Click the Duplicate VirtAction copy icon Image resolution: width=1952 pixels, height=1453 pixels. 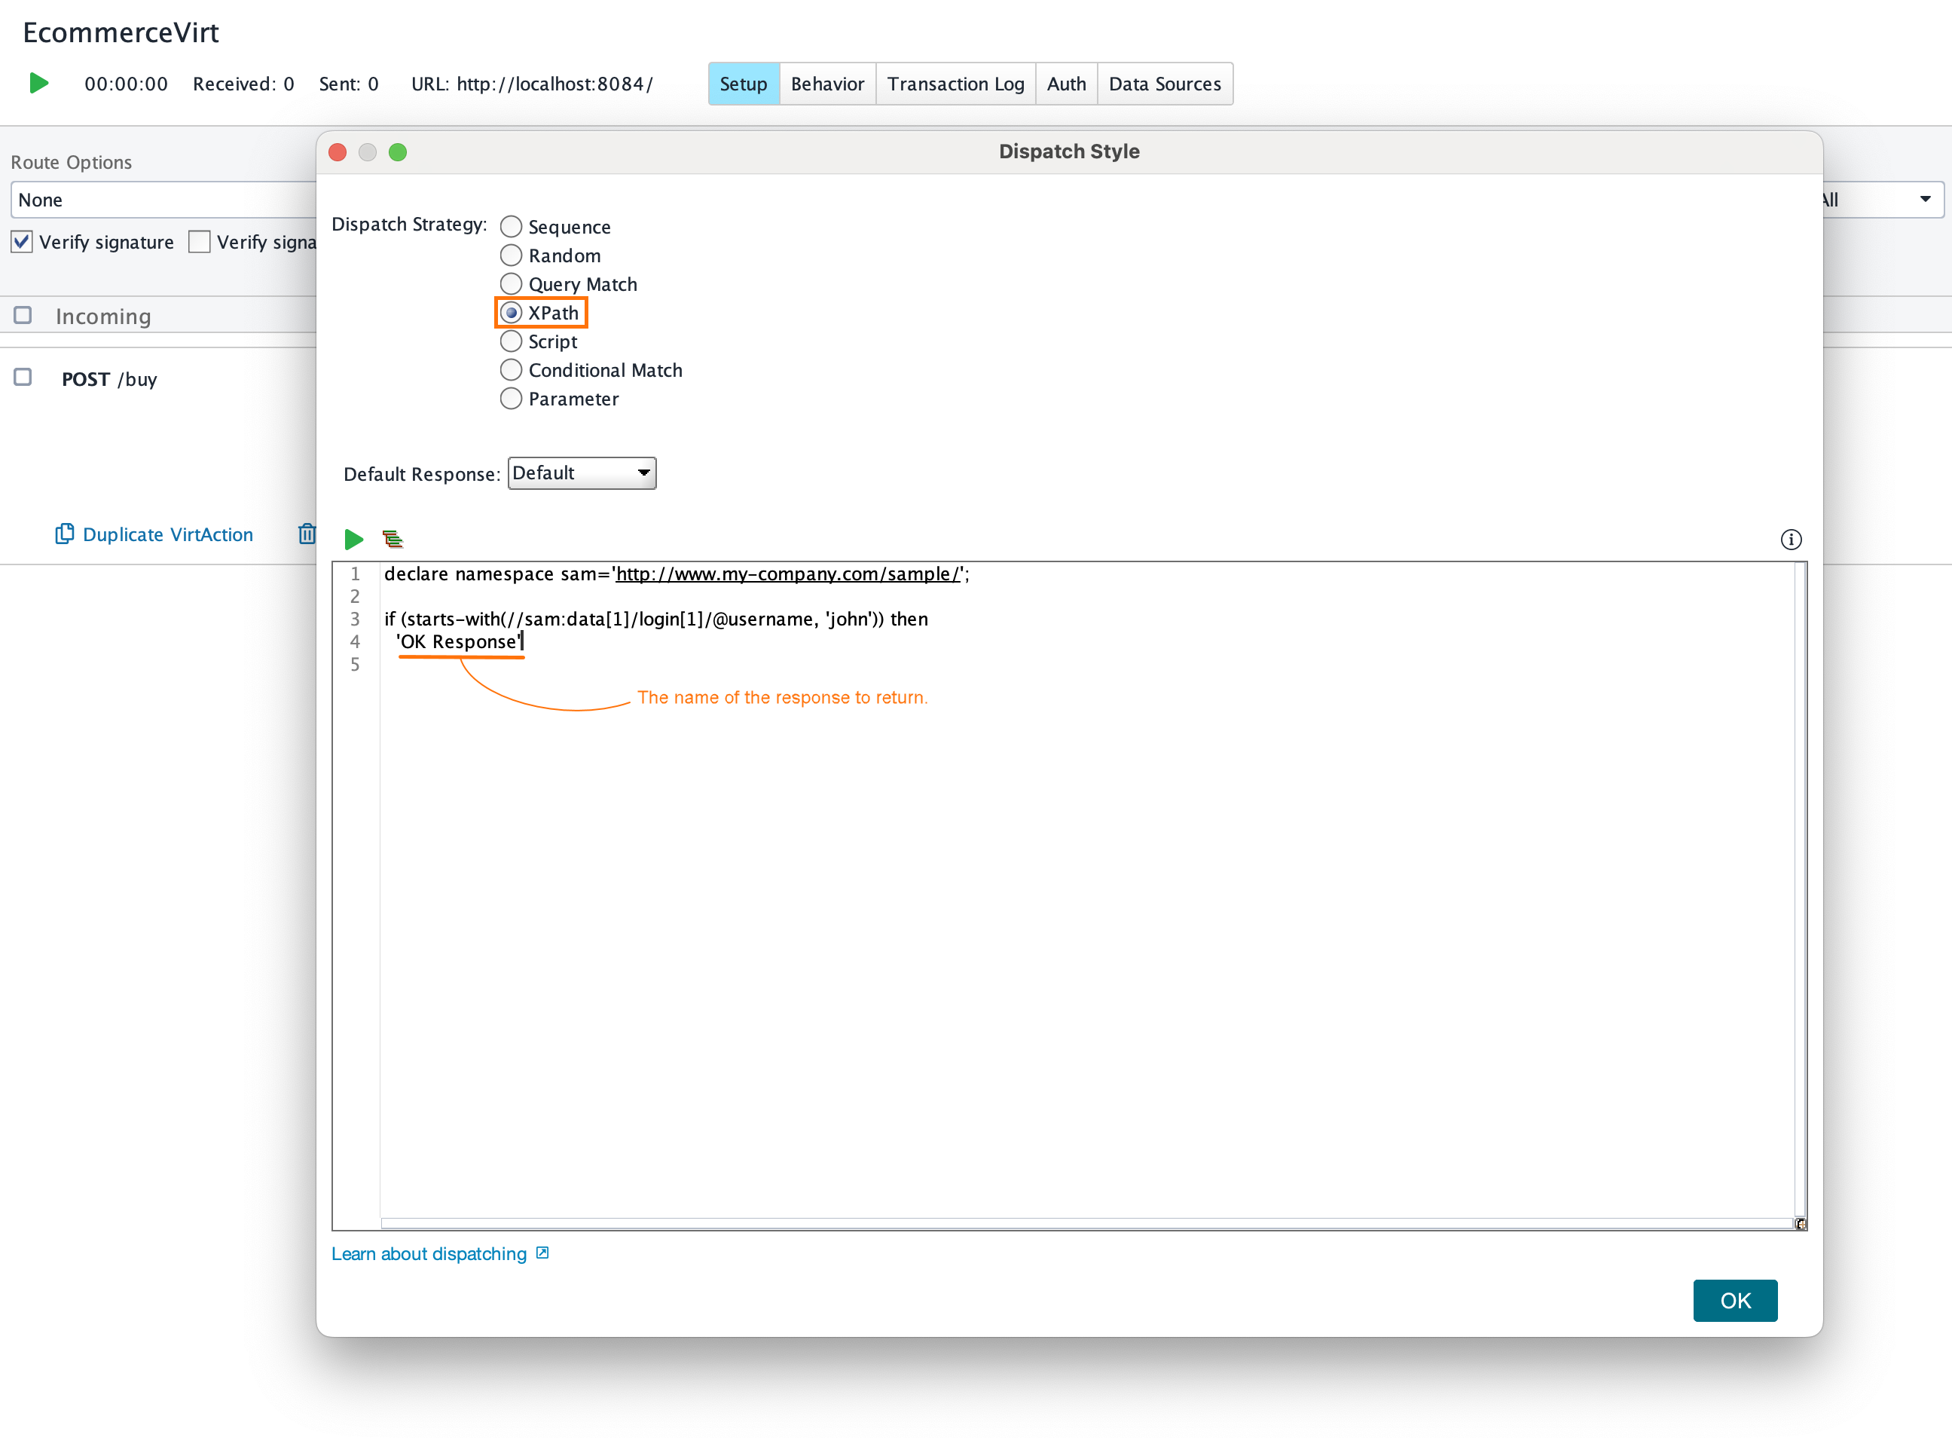pyautogui.click(x=64, y=533)
